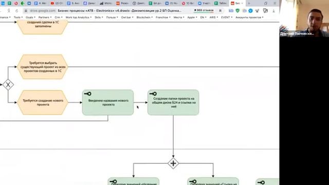Switch to the "Табли" spreadsheet tab

click(221, 4)
